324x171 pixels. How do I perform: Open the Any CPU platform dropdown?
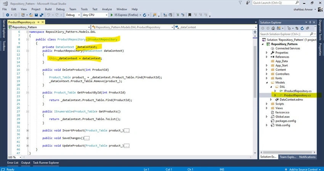point(95,15)
